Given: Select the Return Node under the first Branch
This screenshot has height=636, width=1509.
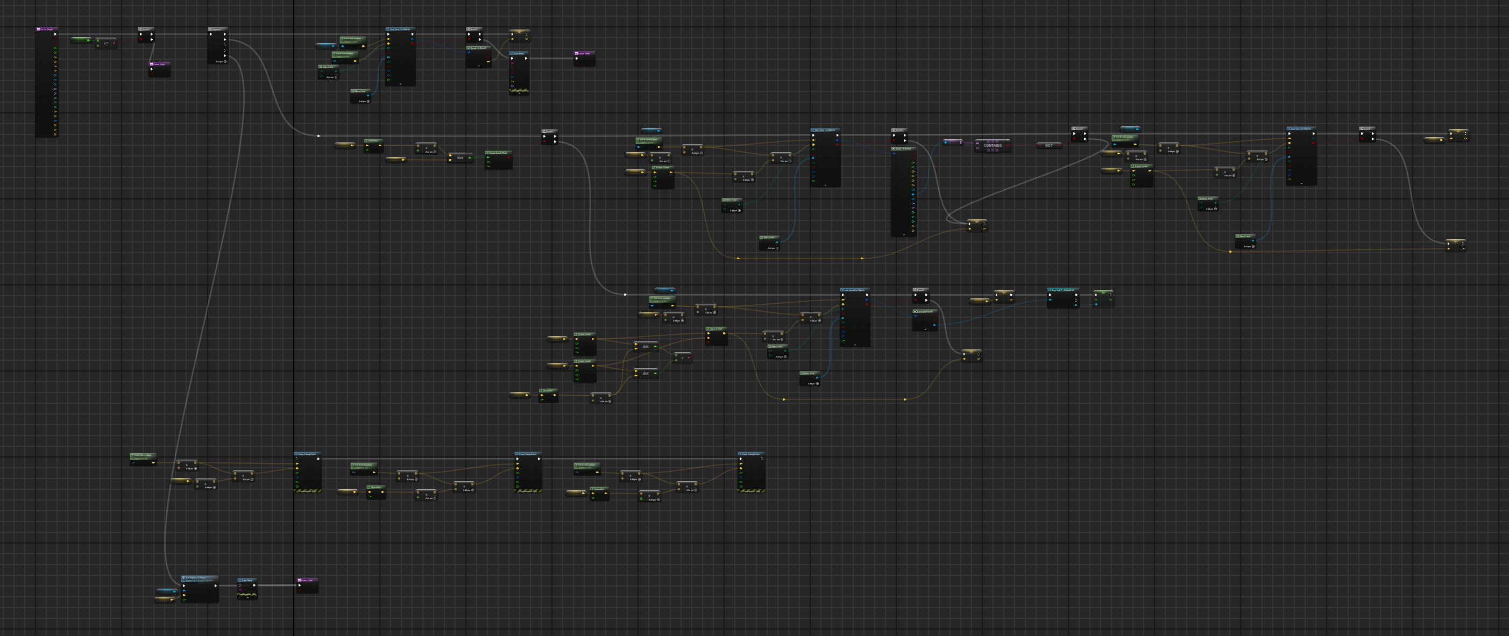Looking at the screenshot, I should tap(159, 69).
